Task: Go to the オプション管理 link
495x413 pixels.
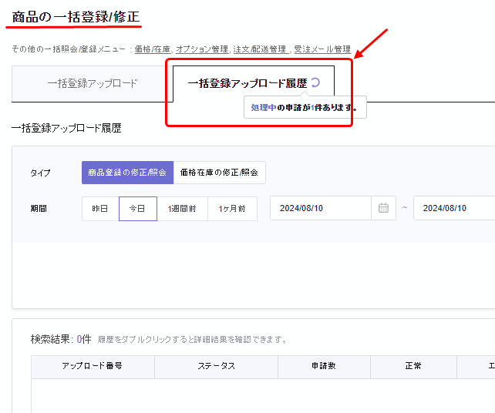Action: [202, 49]
